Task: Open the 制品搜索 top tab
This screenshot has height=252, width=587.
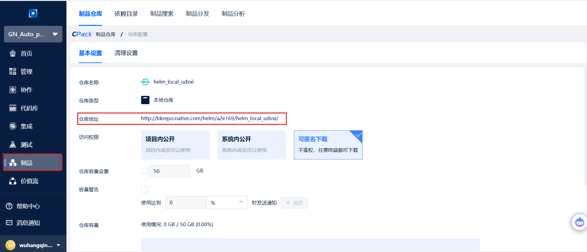Action: pyautogui.click(x=162, y=14)
